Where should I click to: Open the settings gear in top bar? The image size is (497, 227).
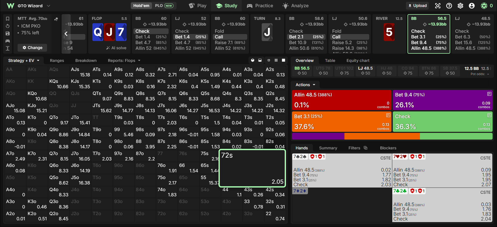[x=461, y=6]
